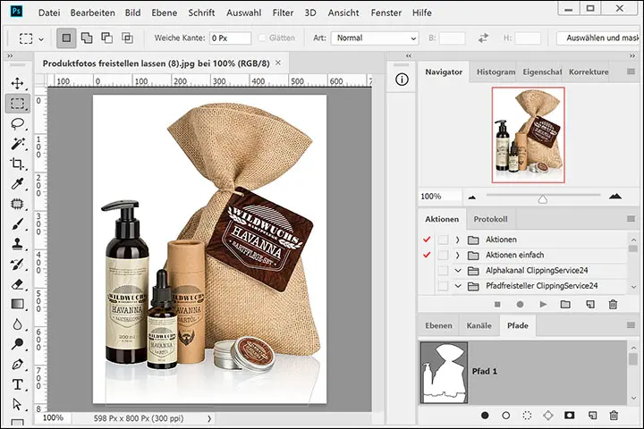Open Aktionen panel flyout menu
The height and width of the screenshot is (429, 644).
pos(631,219)
